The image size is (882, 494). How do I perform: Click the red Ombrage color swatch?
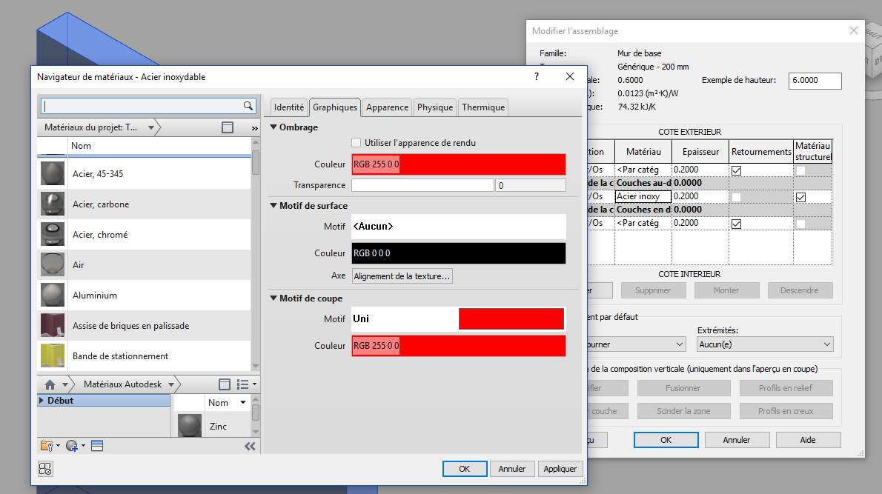pyautogui.click(x=458, y=164)
